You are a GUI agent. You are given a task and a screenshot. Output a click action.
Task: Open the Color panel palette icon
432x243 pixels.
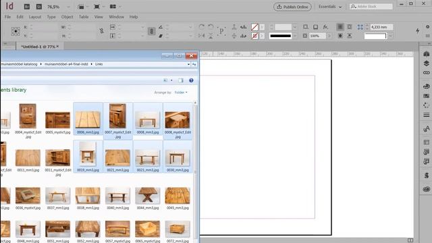pos(426,86)
